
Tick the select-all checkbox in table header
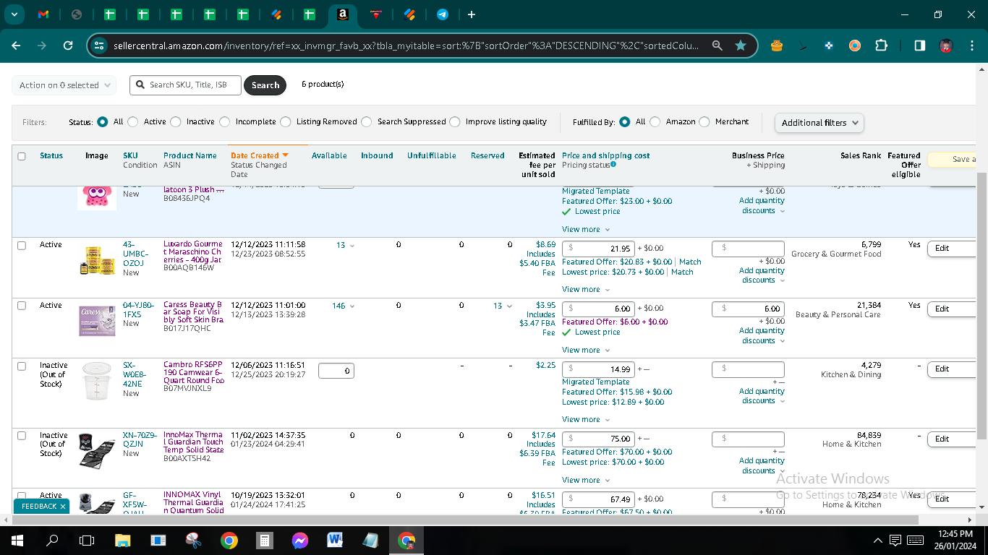(x=22, y=156)
